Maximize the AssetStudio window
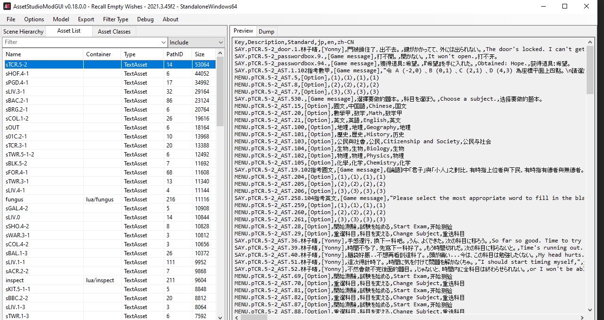Screen dimensions: 604x320 point(565,7)
